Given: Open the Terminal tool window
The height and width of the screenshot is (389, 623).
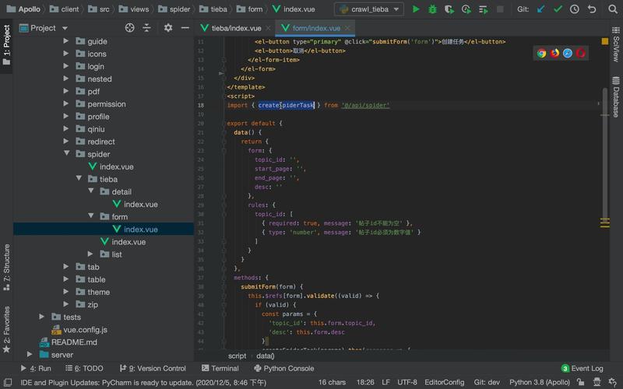Looking at the screenshot, I should 220,368.
